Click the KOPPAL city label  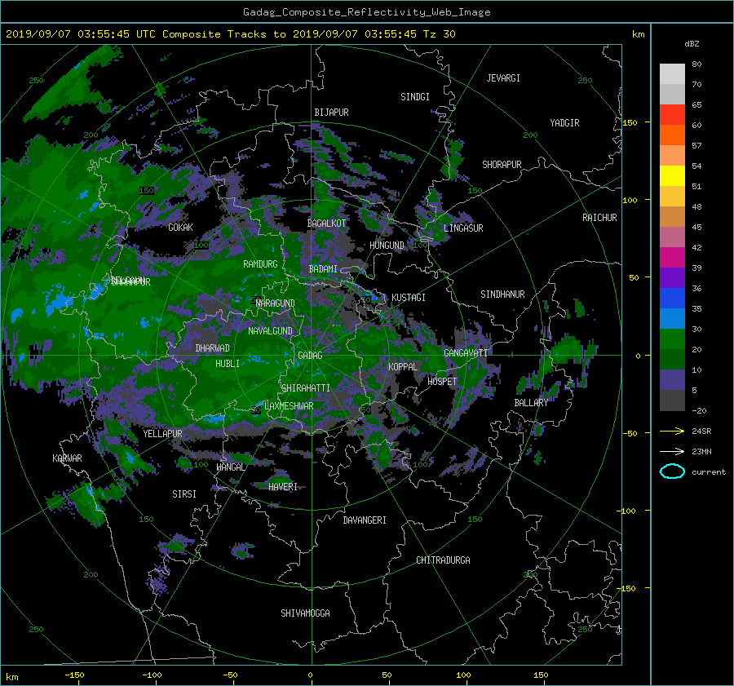pyautogui.click(x=403, y=366)
